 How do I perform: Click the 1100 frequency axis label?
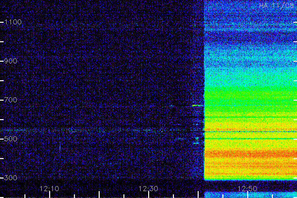click(x=13, y=22)
